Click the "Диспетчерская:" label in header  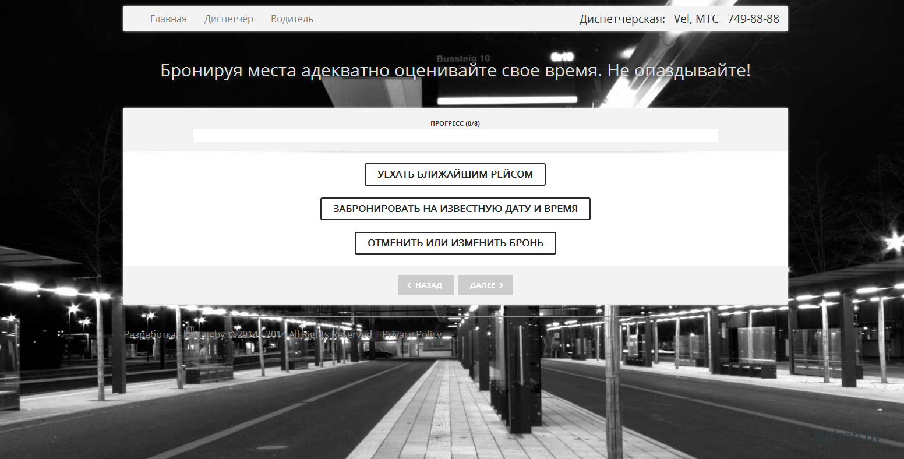click(x=622, y=19)
